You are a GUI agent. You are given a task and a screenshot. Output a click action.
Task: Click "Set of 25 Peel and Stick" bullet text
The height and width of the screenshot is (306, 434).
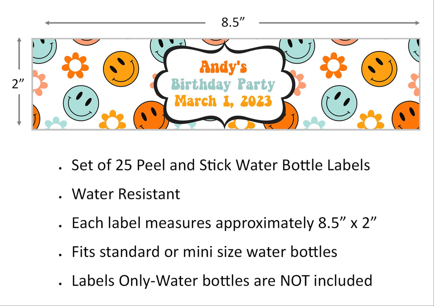pos(152,165)
